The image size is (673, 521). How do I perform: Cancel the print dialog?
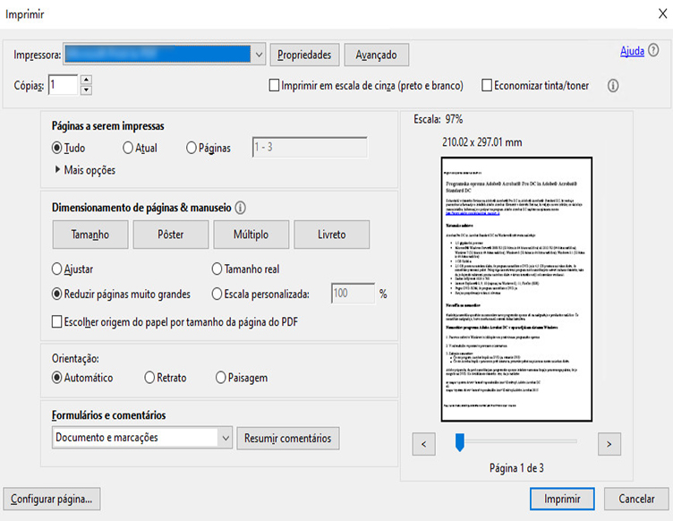[636, 499]
